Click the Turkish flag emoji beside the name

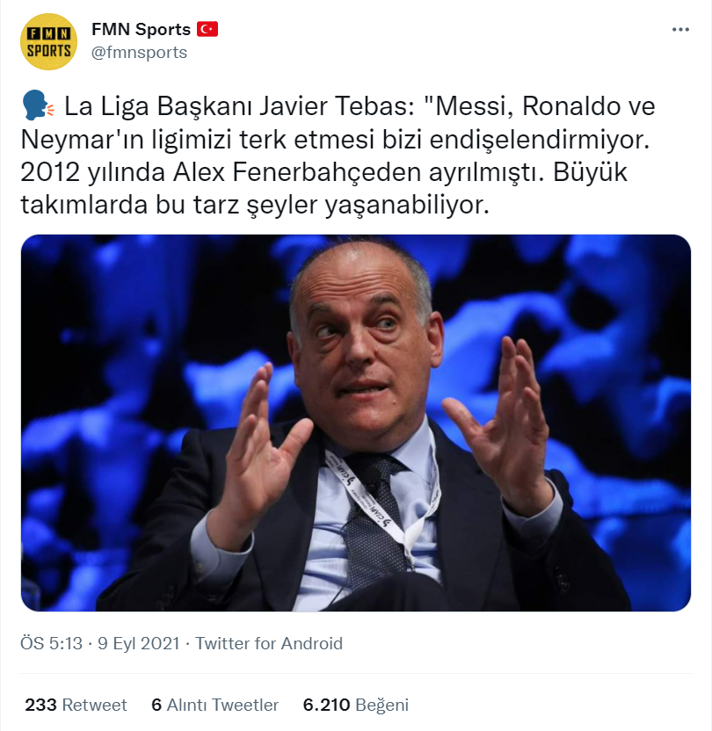click(x=207, y=29)
